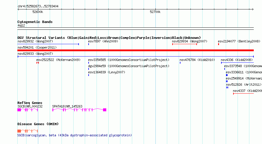Open nsv829934 (Wong2007) variant label

click(x=190, y=41)
